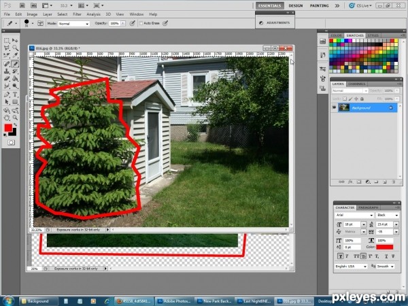Switch to the Paragraph tab
Image resolution: width=408 pixels, height=306 pixels.
(368, 207)
